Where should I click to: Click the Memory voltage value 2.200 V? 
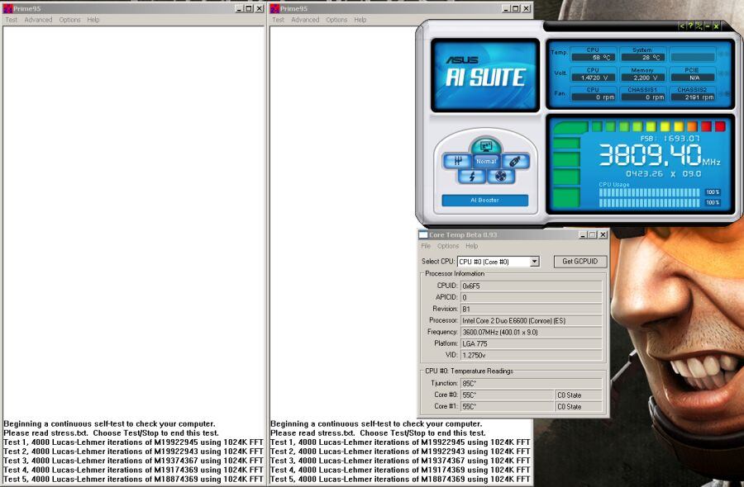(x=642, y=78)
